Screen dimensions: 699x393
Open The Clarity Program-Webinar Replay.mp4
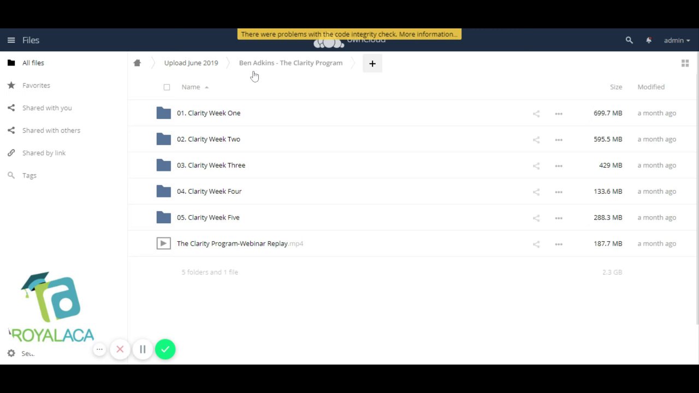click(240, 243)
